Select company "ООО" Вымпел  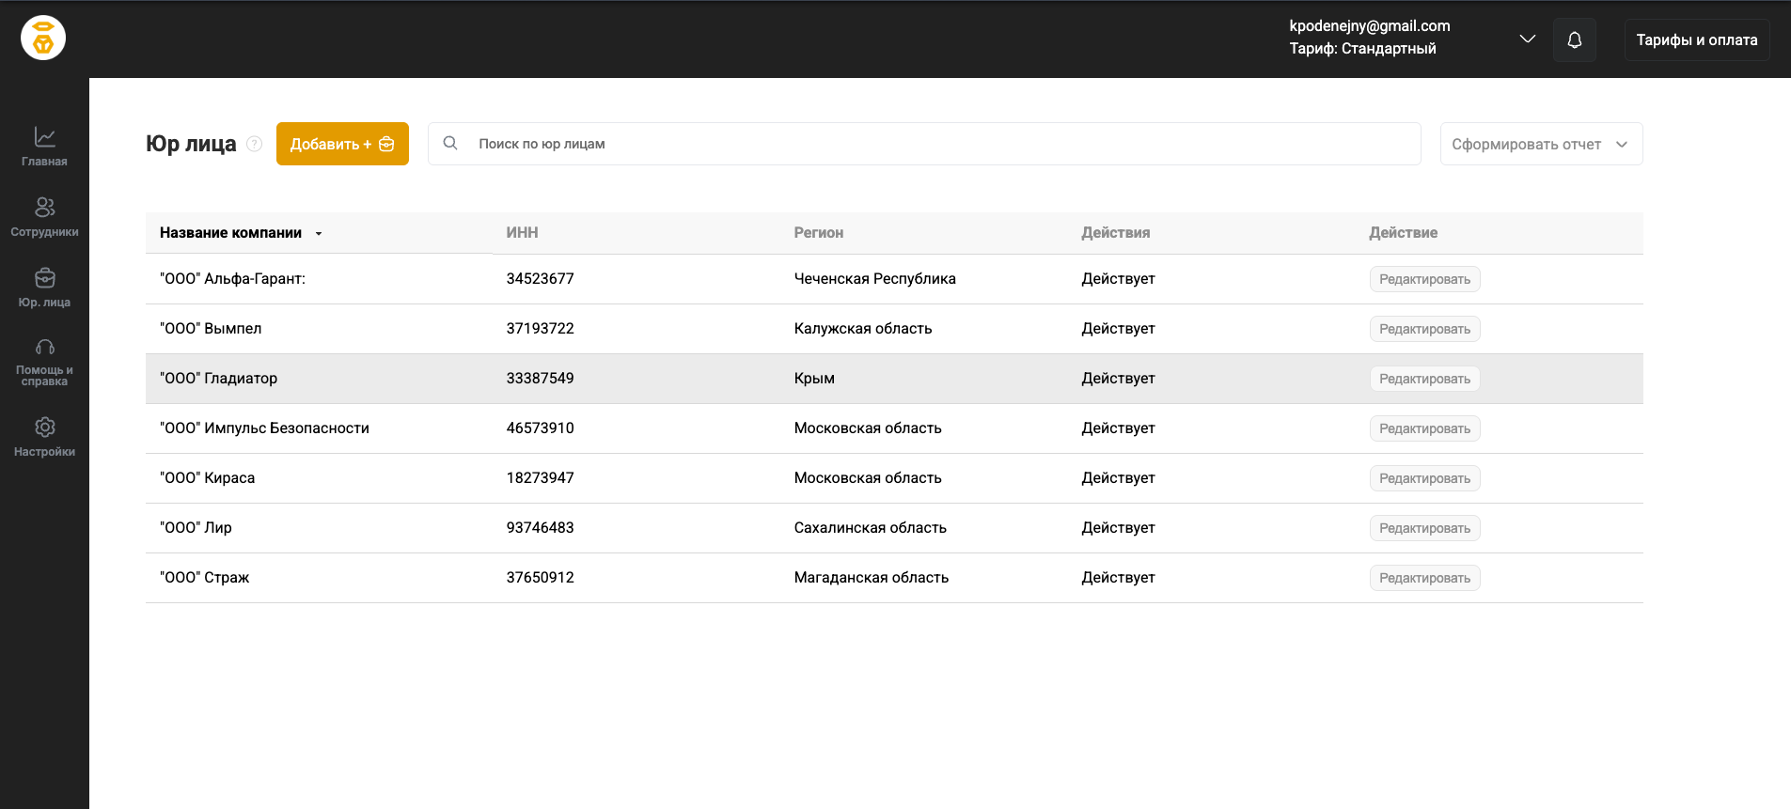(x=211, y=329)
